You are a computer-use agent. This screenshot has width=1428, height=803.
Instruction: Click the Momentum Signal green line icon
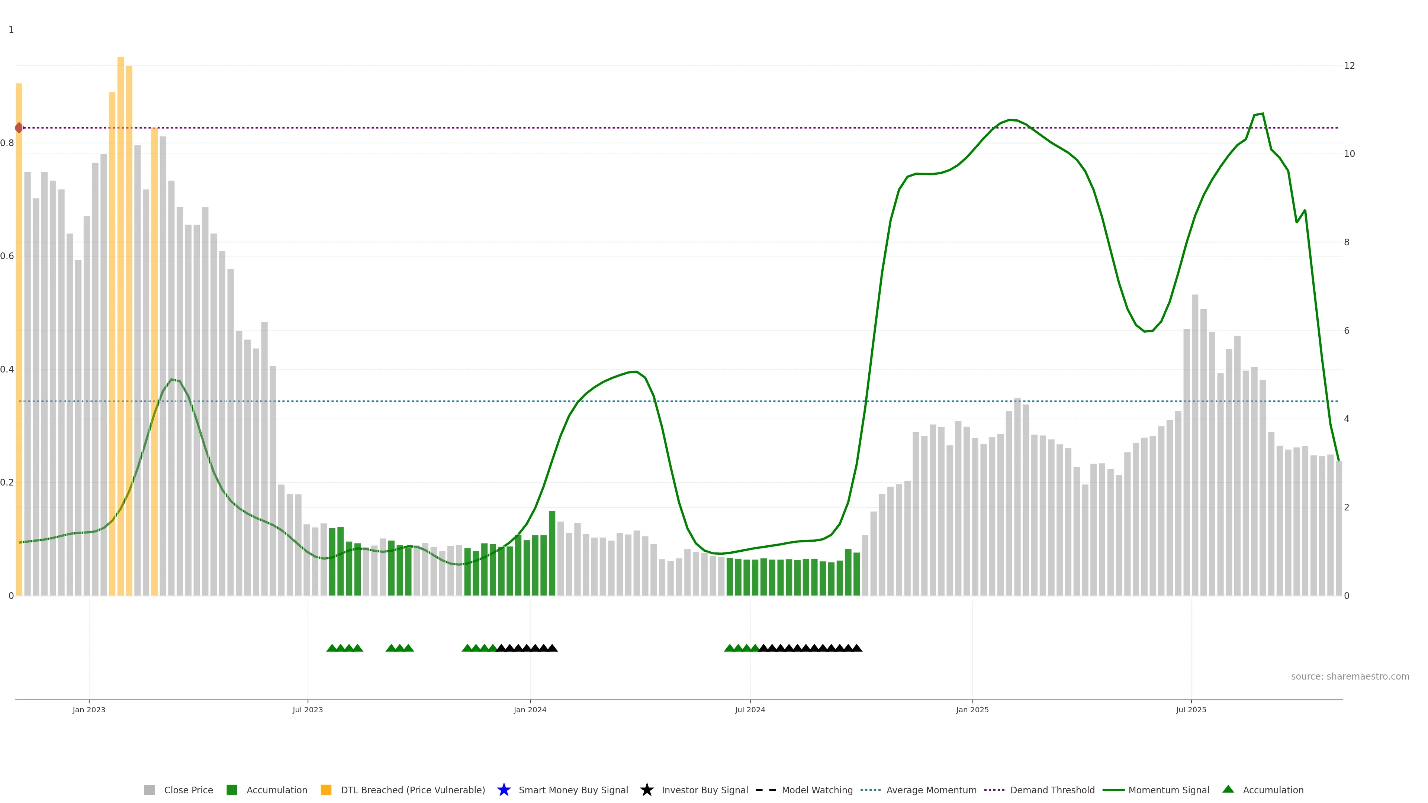[x=1113, y=790]
